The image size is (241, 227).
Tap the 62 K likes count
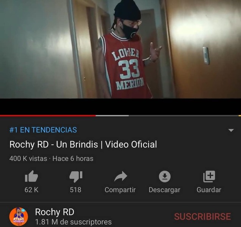pos(31,190)
